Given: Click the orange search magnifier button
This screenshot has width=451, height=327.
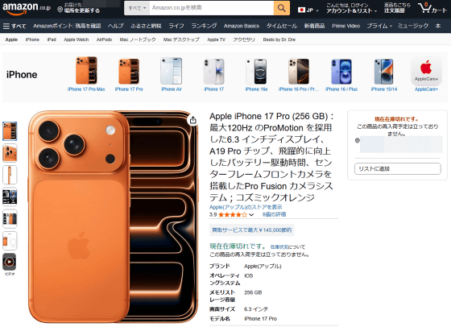Looking at the screenshot, I should 281,8.
